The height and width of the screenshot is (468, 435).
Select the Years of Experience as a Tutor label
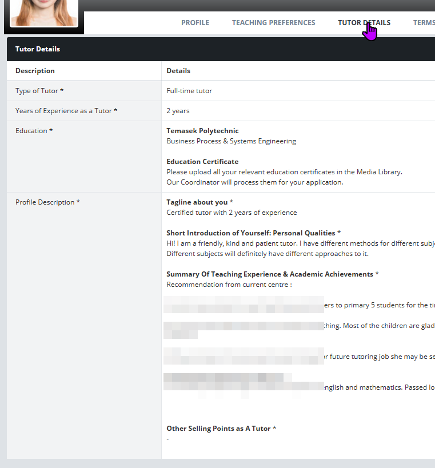pyautogui.click(x=66, y=111)
